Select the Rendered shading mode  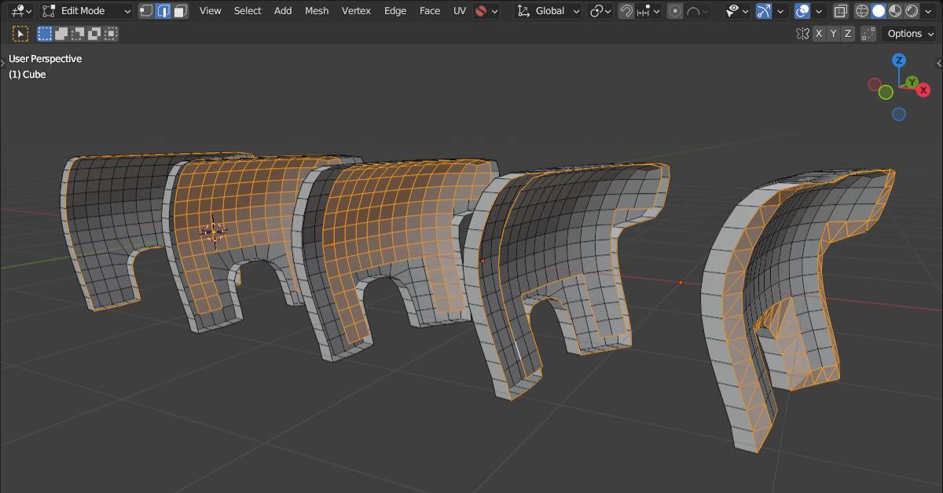[912, 10]
